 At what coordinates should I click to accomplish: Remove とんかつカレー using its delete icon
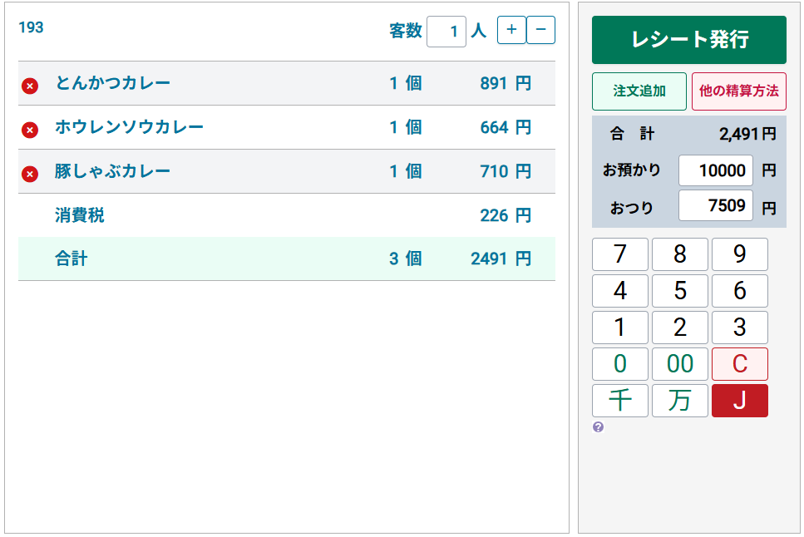pyautogui.click(x=30, y=83)
